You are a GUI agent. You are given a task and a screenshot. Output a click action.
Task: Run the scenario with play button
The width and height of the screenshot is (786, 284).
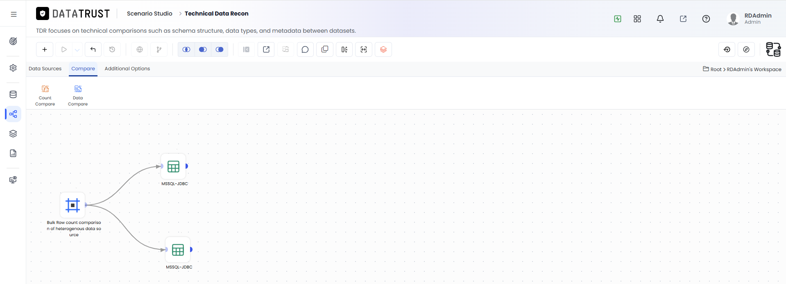(64, 49)
